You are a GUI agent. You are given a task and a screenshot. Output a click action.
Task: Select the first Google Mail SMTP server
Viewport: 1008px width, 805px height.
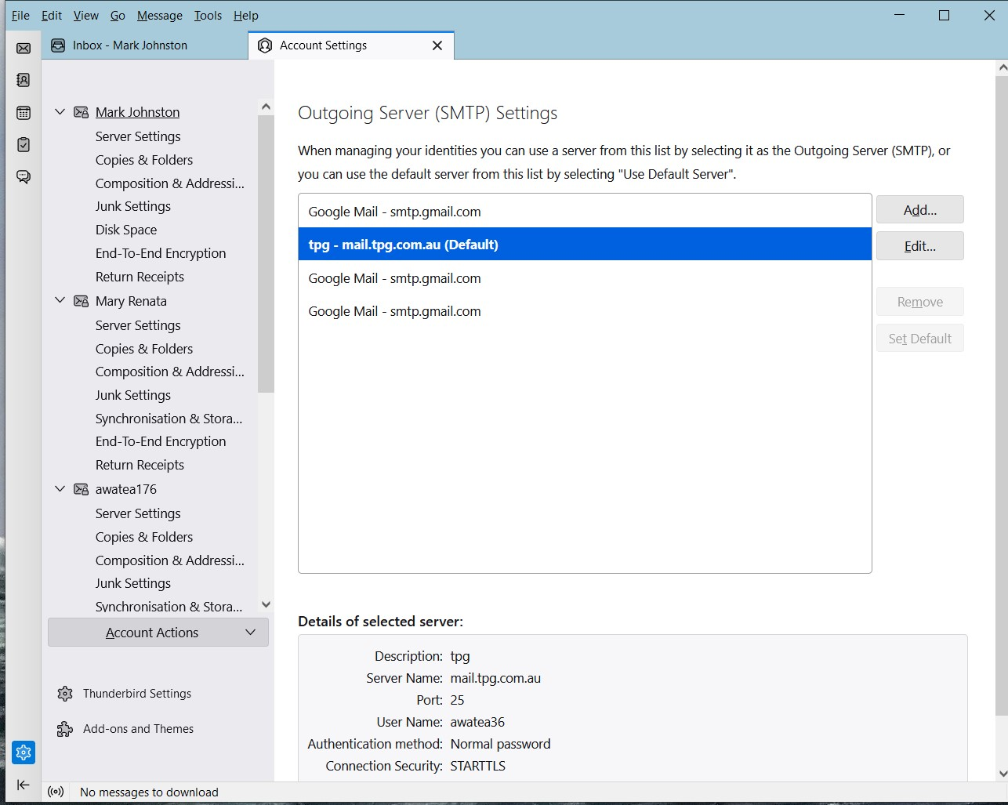tap(395, 211)
